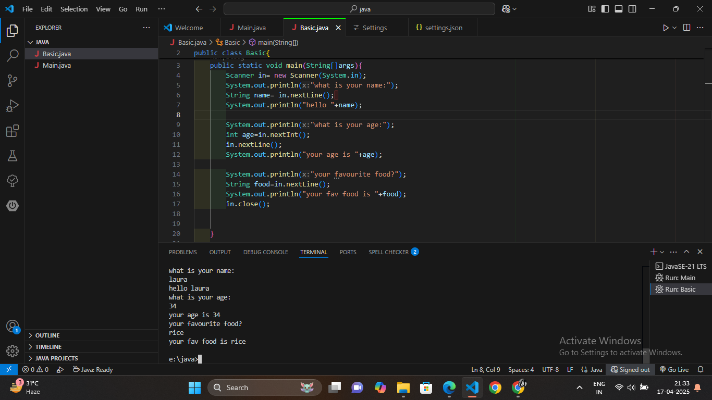
Task: Expand the OUTLINE section
Action: (x=91, y=335)
